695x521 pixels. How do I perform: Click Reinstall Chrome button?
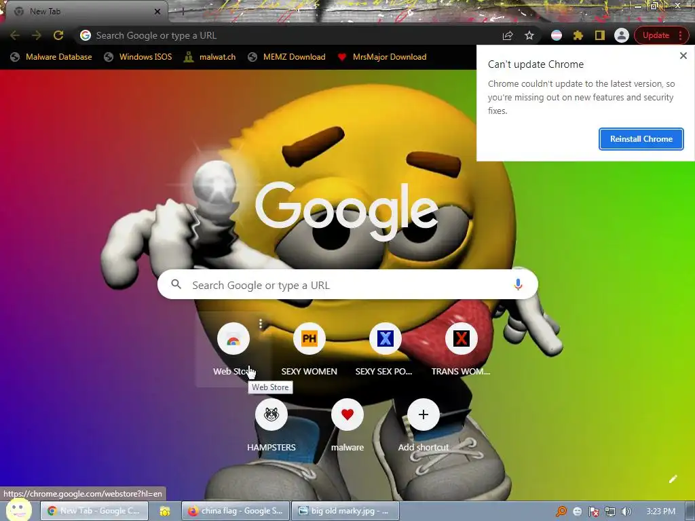(x=641, y=139)
